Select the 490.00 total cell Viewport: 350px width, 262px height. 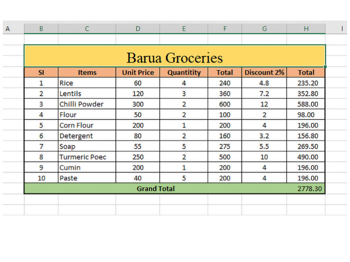pos(306,157)
